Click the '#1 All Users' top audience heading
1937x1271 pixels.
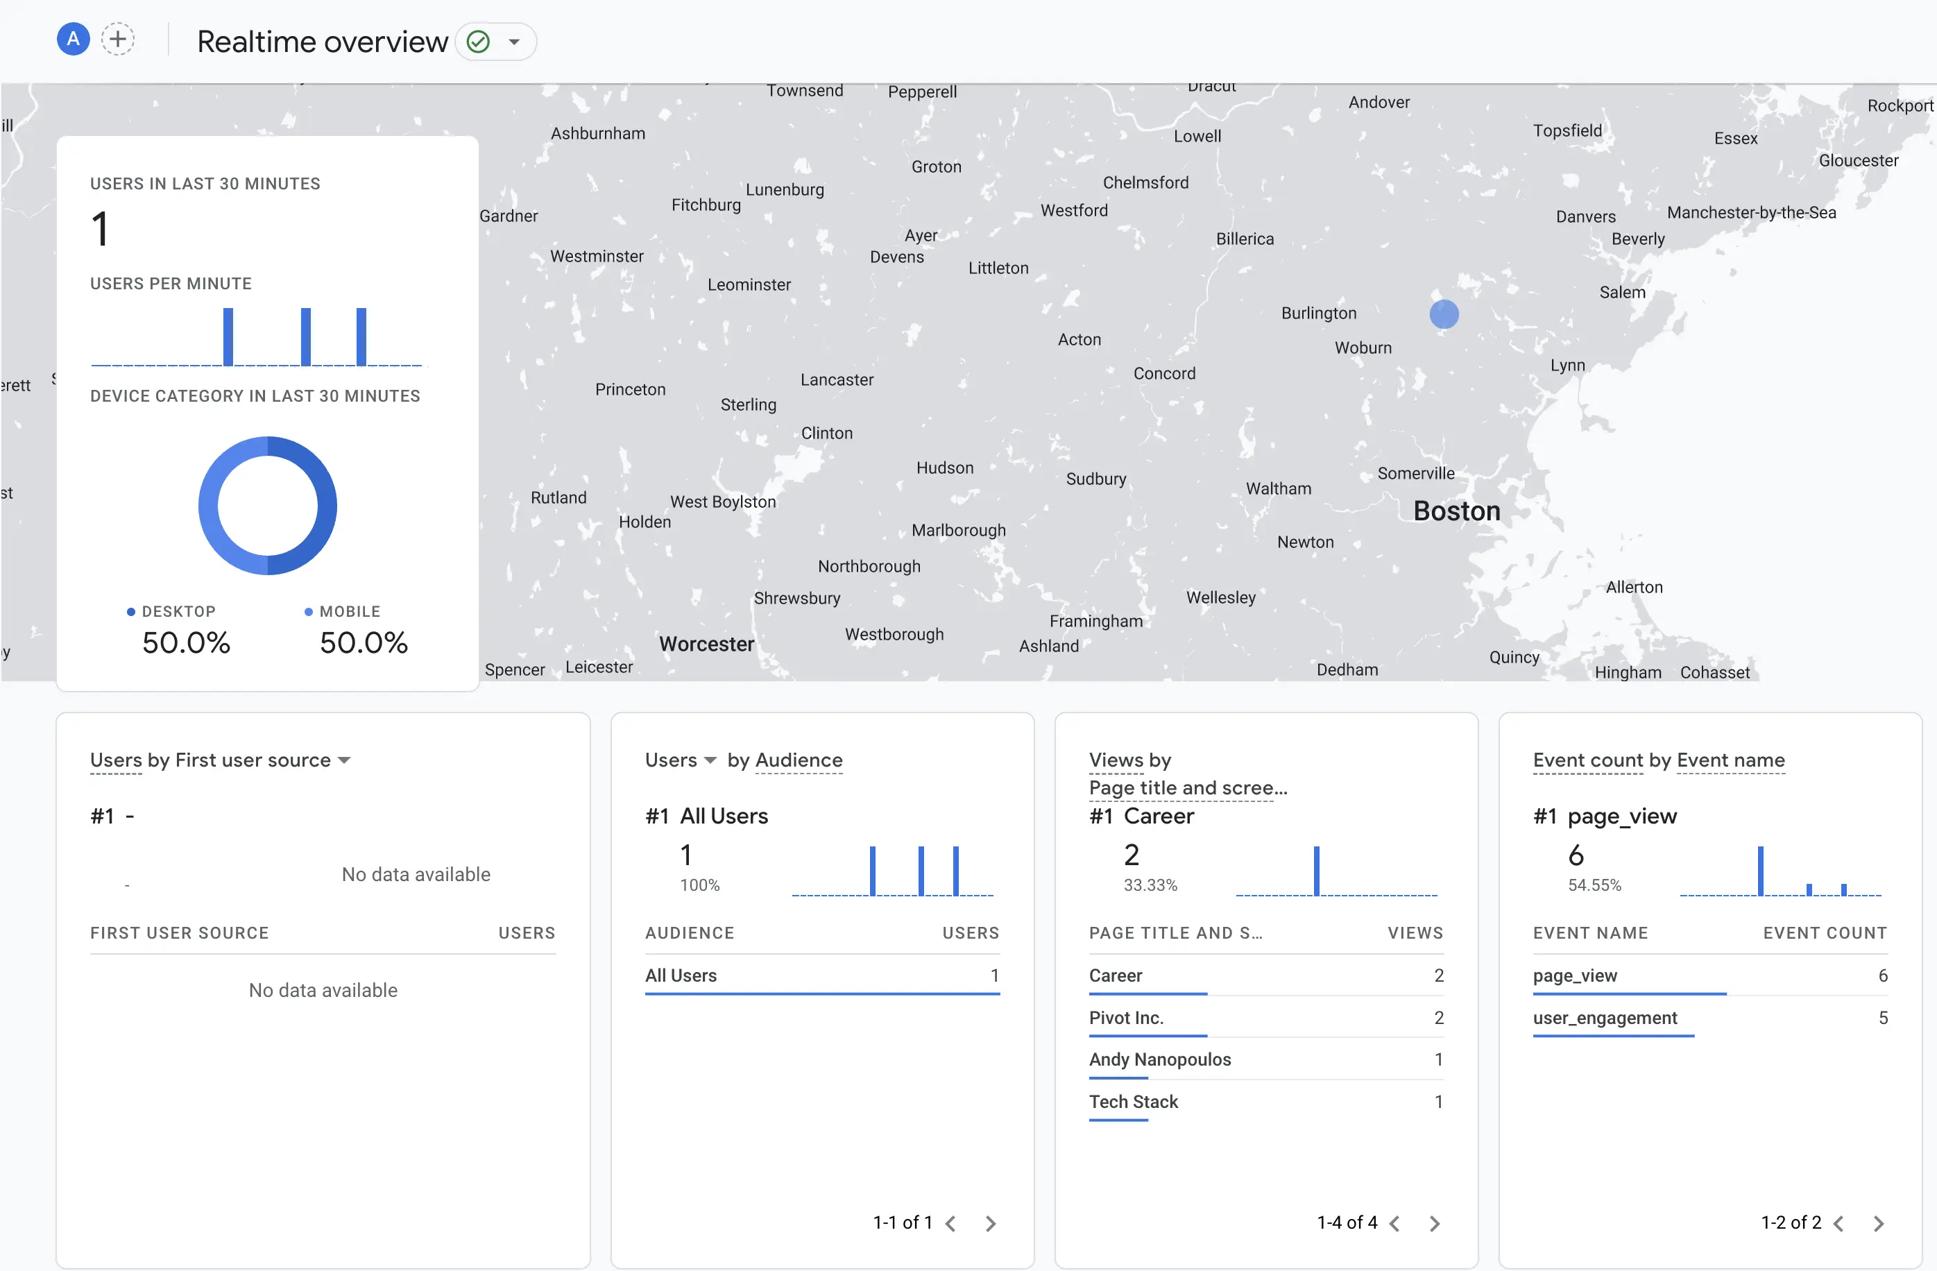click(706, 816)
